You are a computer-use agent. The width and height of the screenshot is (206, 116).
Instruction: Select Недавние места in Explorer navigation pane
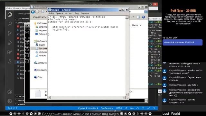41,30
